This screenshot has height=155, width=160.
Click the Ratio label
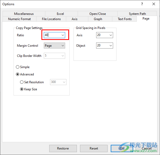click(x=20, y=35)
